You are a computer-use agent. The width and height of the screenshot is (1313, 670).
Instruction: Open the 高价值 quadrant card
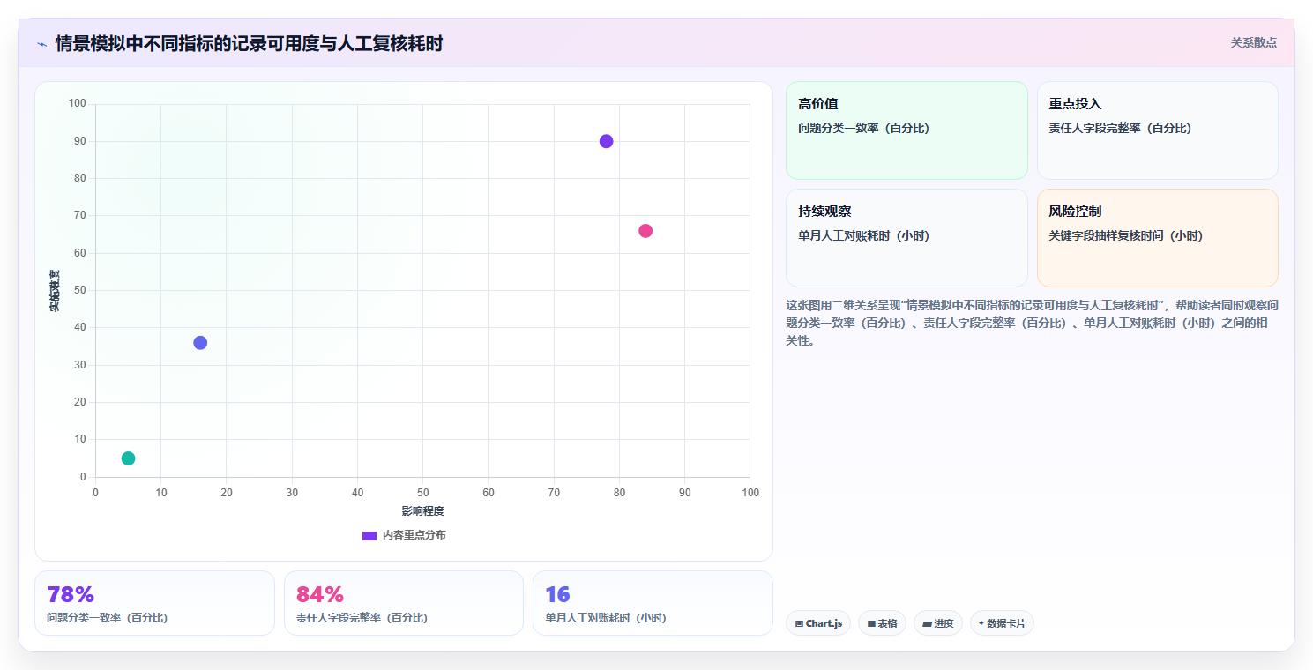pos(906,130)
